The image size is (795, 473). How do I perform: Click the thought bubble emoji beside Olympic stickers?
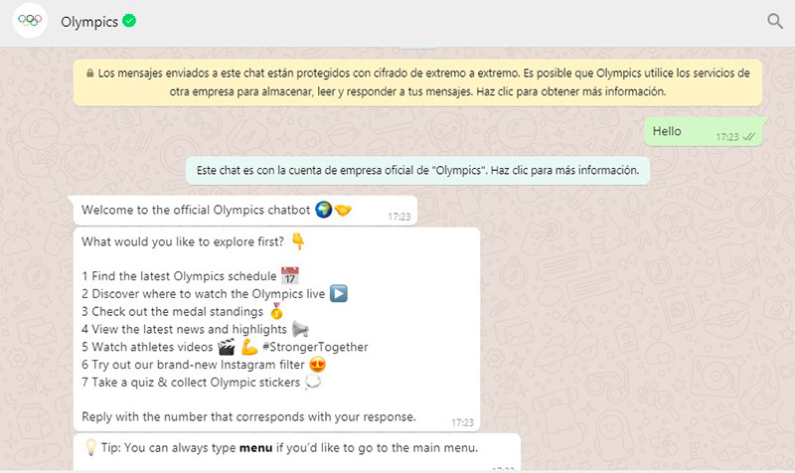tap(313, 382)
